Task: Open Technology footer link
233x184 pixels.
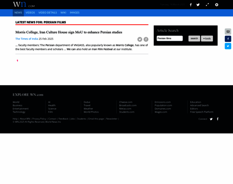Action: pyautogui.click(x=19, y=112)
